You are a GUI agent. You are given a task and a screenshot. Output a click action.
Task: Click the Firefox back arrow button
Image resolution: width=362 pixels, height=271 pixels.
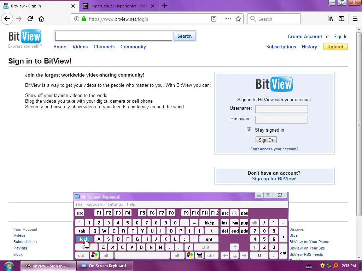point(7,19)
